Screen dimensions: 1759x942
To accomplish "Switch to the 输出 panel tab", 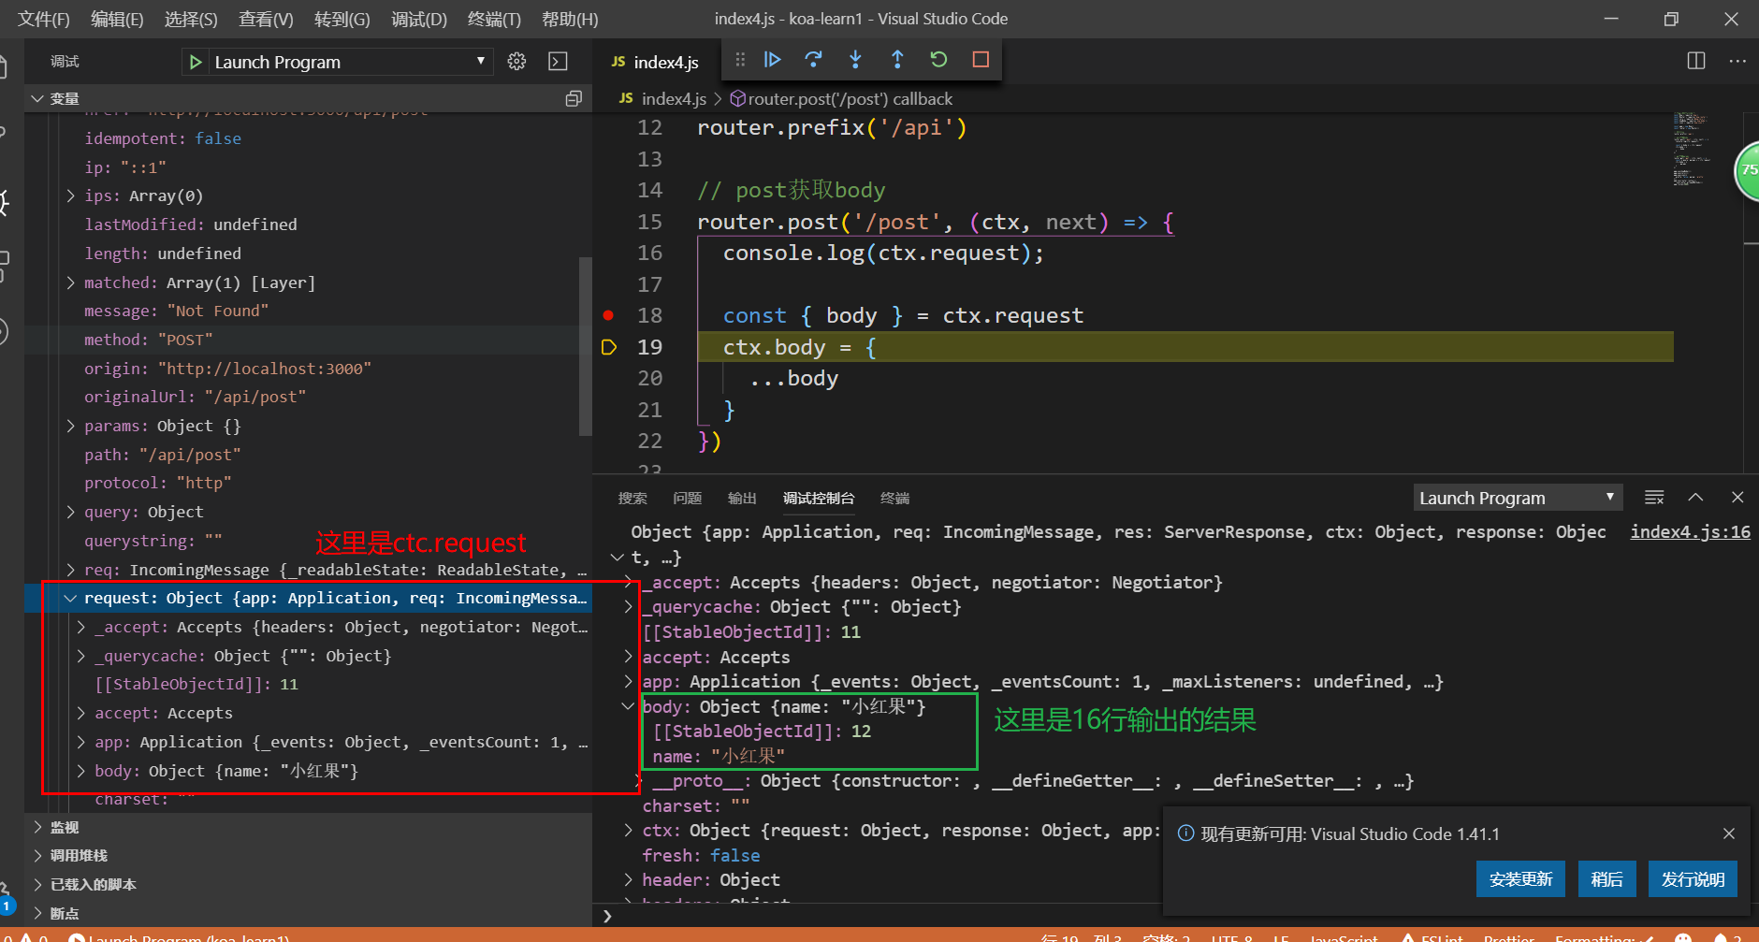I will [x=742, y=498].
